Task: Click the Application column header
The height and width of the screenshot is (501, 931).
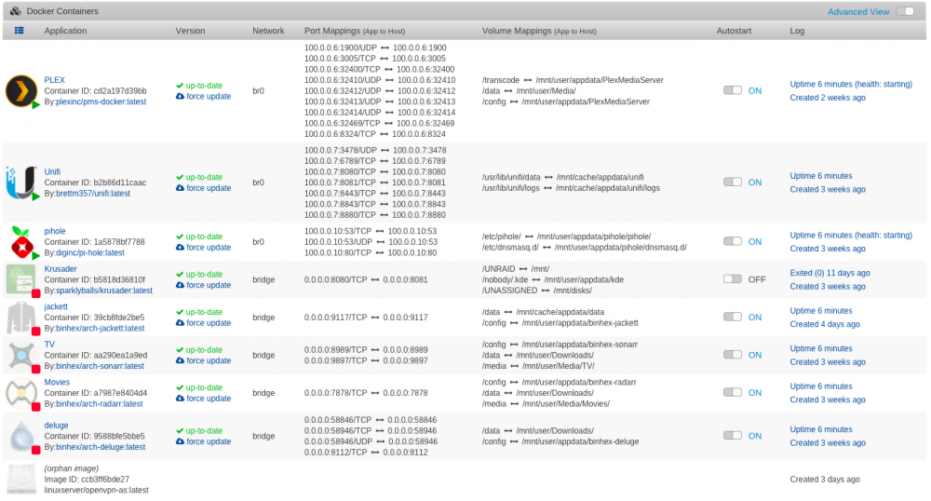Action: (x=65, y=31)
